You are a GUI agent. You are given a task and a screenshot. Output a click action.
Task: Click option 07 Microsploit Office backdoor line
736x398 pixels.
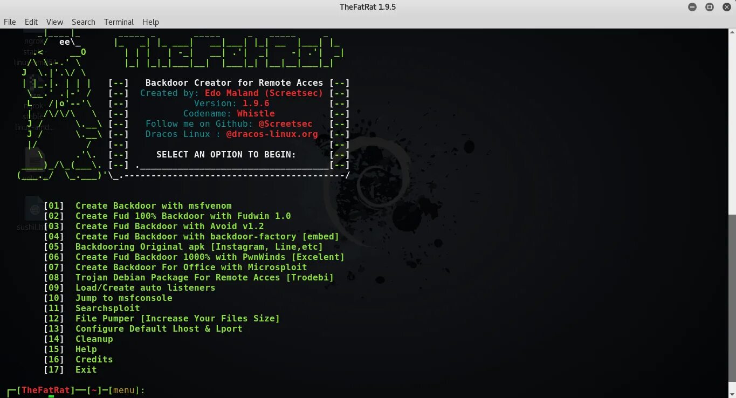(175, 267)
